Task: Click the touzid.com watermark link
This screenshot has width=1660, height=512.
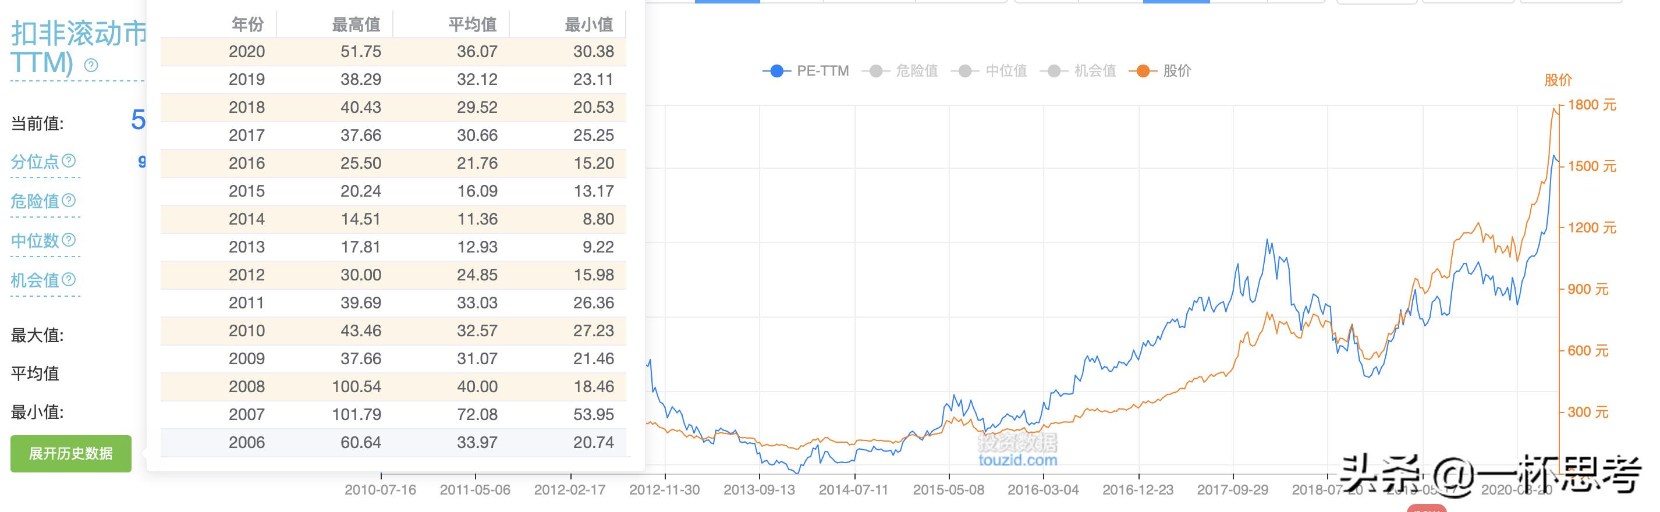Action: 1017,460
